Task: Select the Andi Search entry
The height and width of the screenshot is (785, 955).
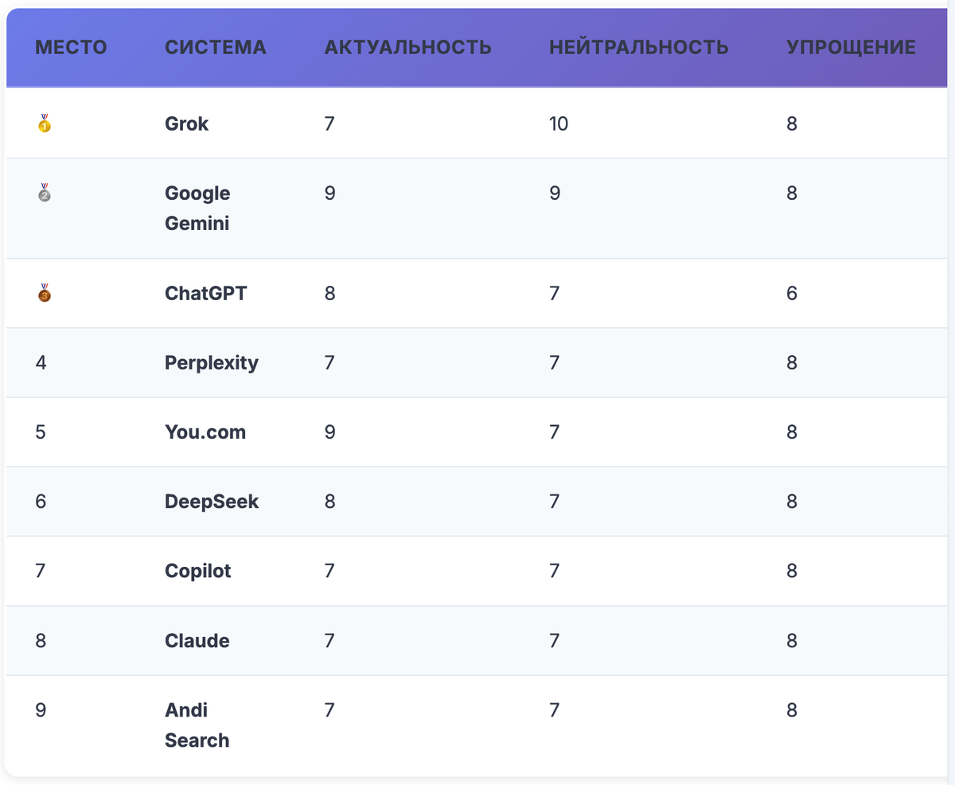Action: pos(197,724)
